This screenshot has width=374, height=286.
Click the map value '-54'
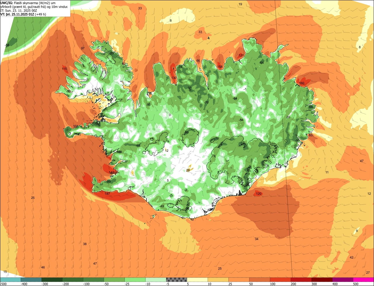[x=241, y=120]
